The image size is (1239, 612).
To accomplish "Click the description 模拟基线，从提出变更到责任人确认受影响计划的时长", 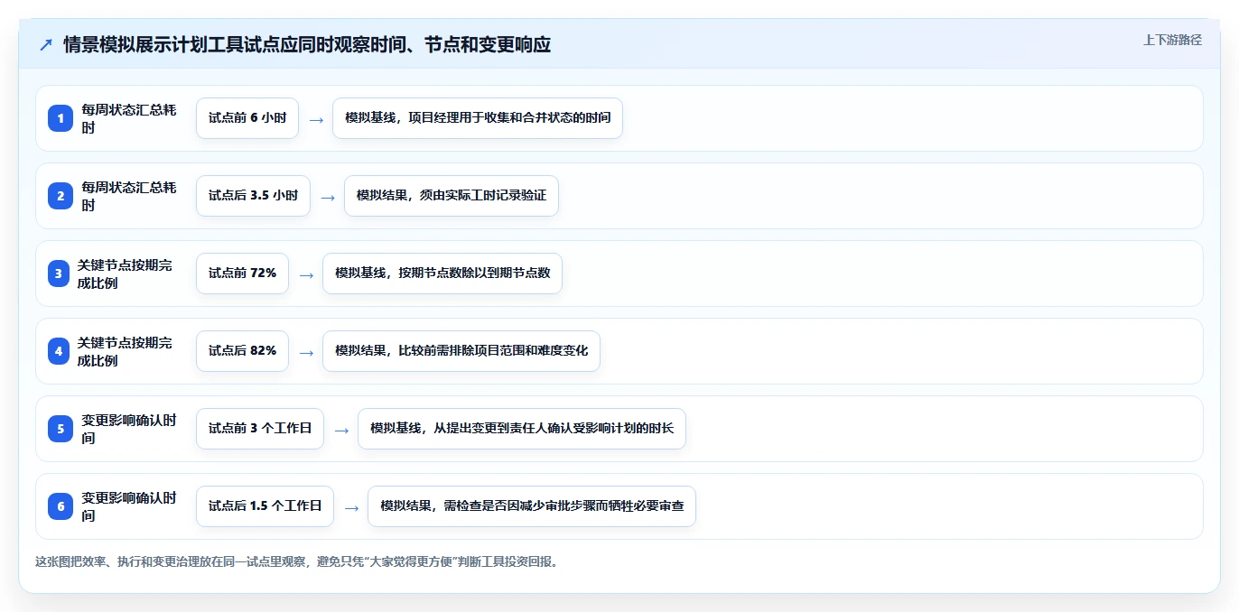I will 522,429.
